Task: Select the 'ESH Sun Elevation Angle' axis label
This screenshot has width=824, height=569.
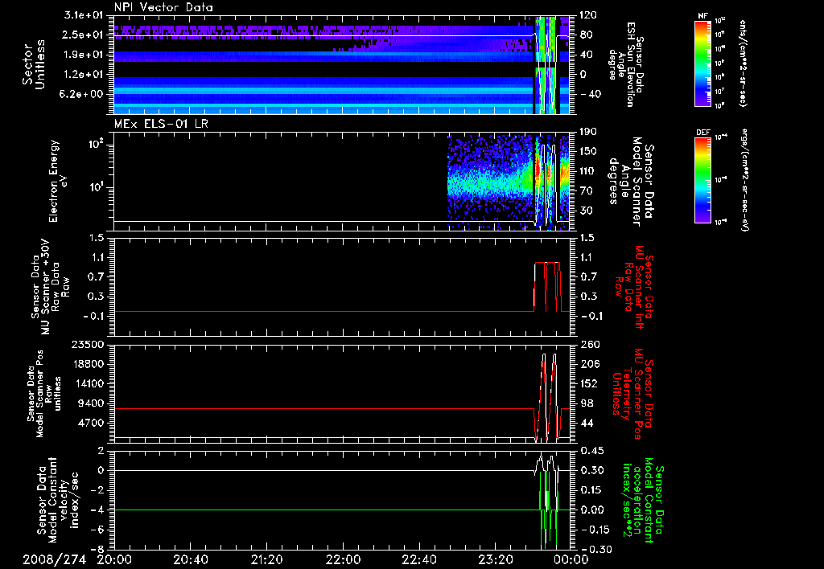Action: click(x=625, y=64)
